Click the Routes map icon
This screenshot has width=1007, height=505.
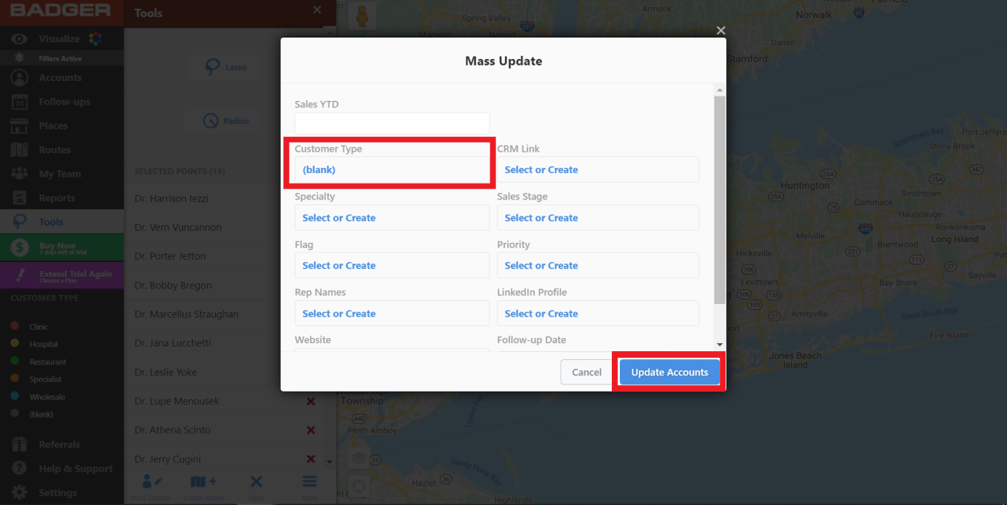[19, 149]
